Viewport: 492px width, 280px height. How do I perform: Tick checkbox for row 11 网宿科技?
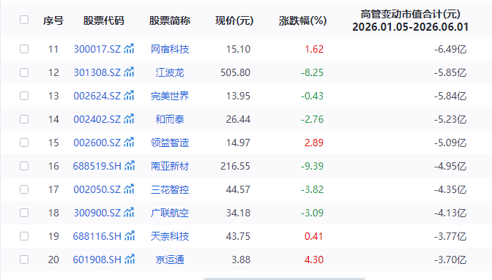pyautogui.click(x=24, y=49)
